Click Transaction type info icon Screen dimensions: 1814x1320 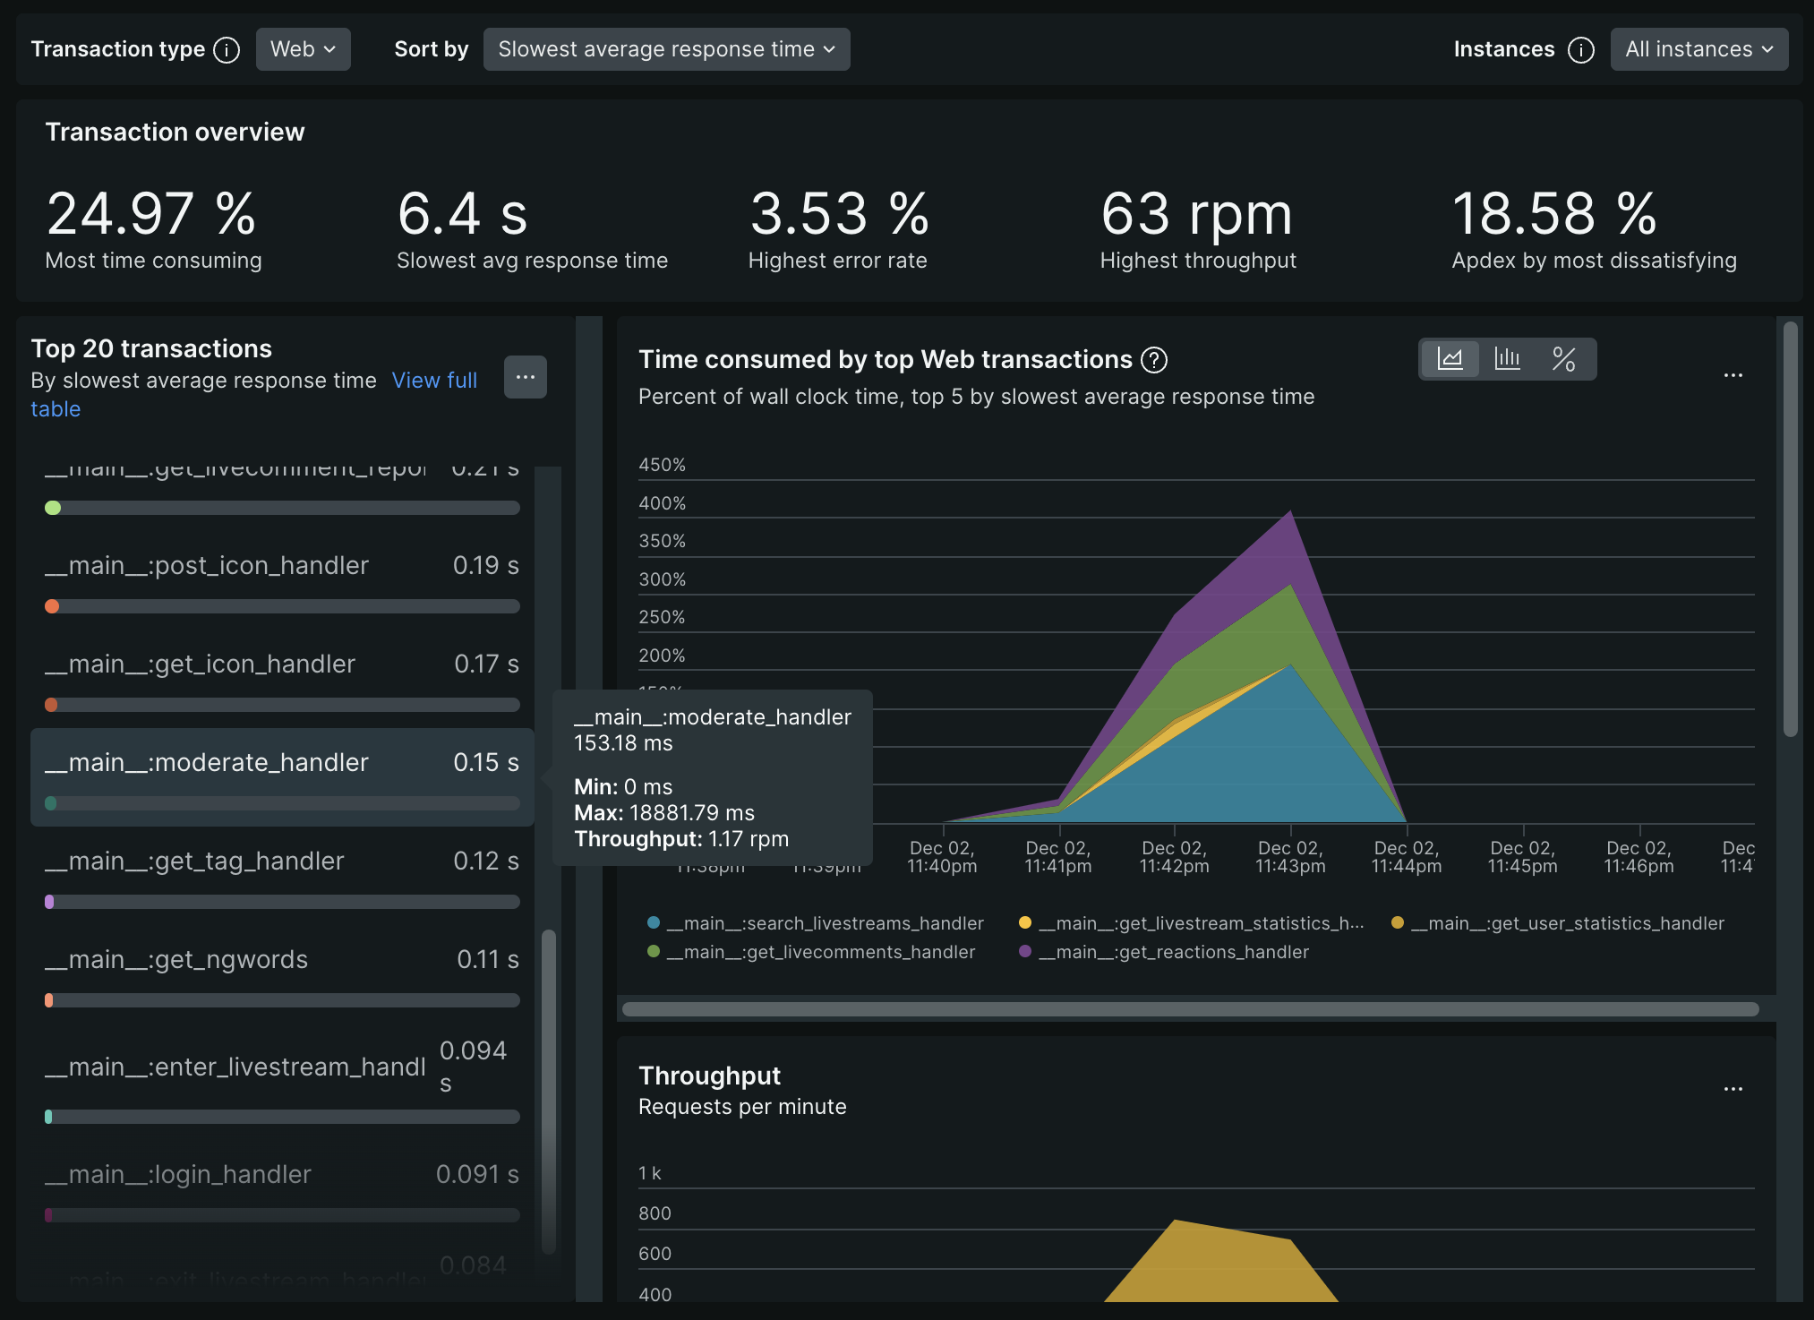pos(227,50)
